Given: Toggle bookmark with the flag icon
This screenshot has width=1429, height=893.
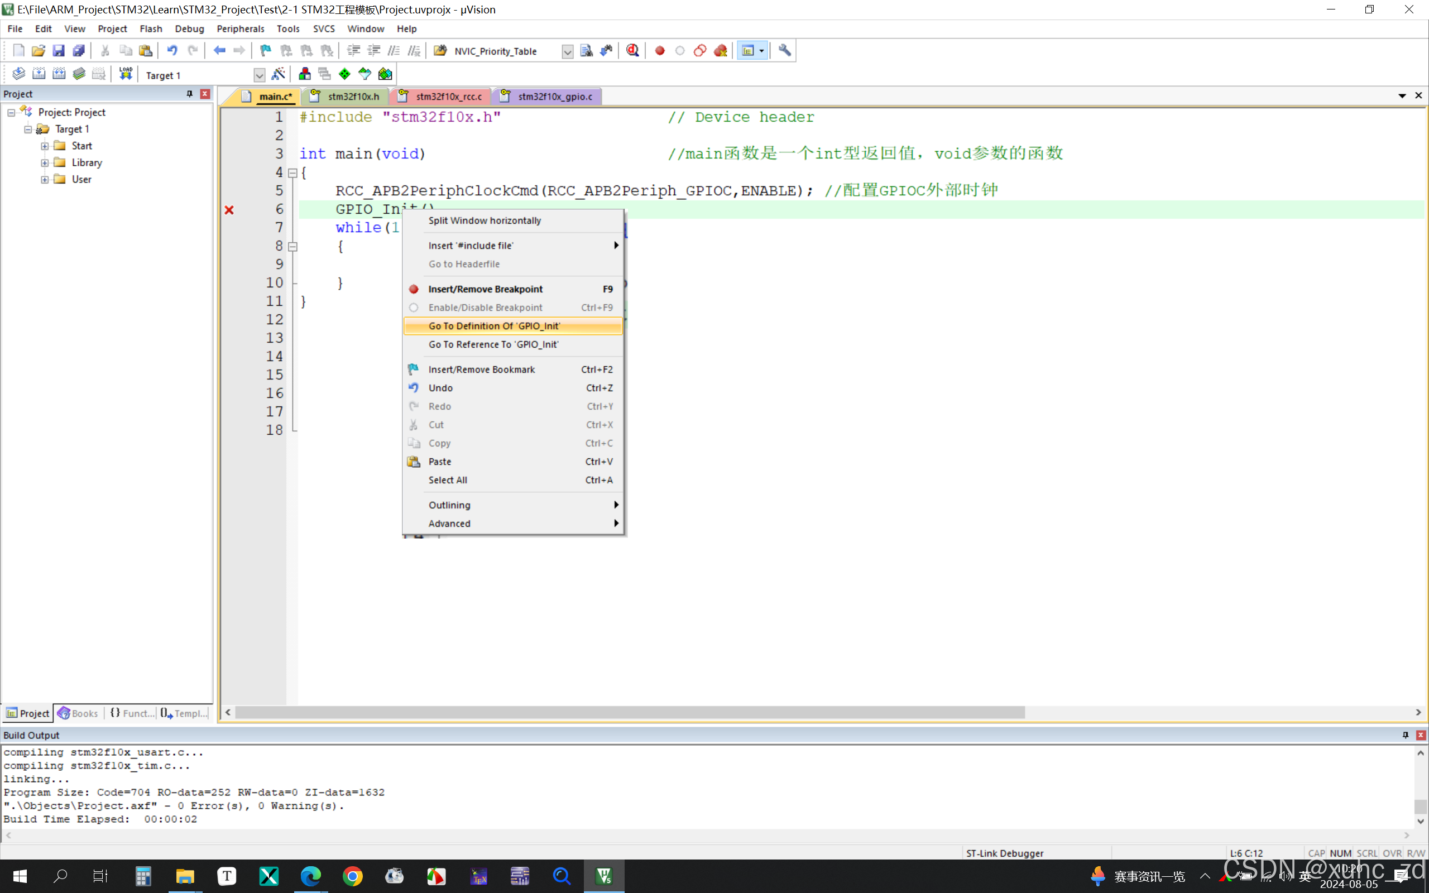Looking at the screenshot, I should coord(266,51).
